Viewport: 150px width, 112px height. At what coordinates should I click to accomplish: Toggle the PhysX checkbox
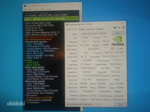[103, 100]
